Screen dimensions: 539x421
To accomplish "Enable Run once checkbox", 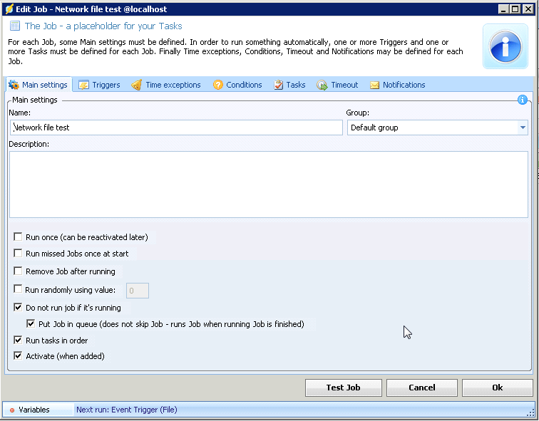I will pos(18,237).
